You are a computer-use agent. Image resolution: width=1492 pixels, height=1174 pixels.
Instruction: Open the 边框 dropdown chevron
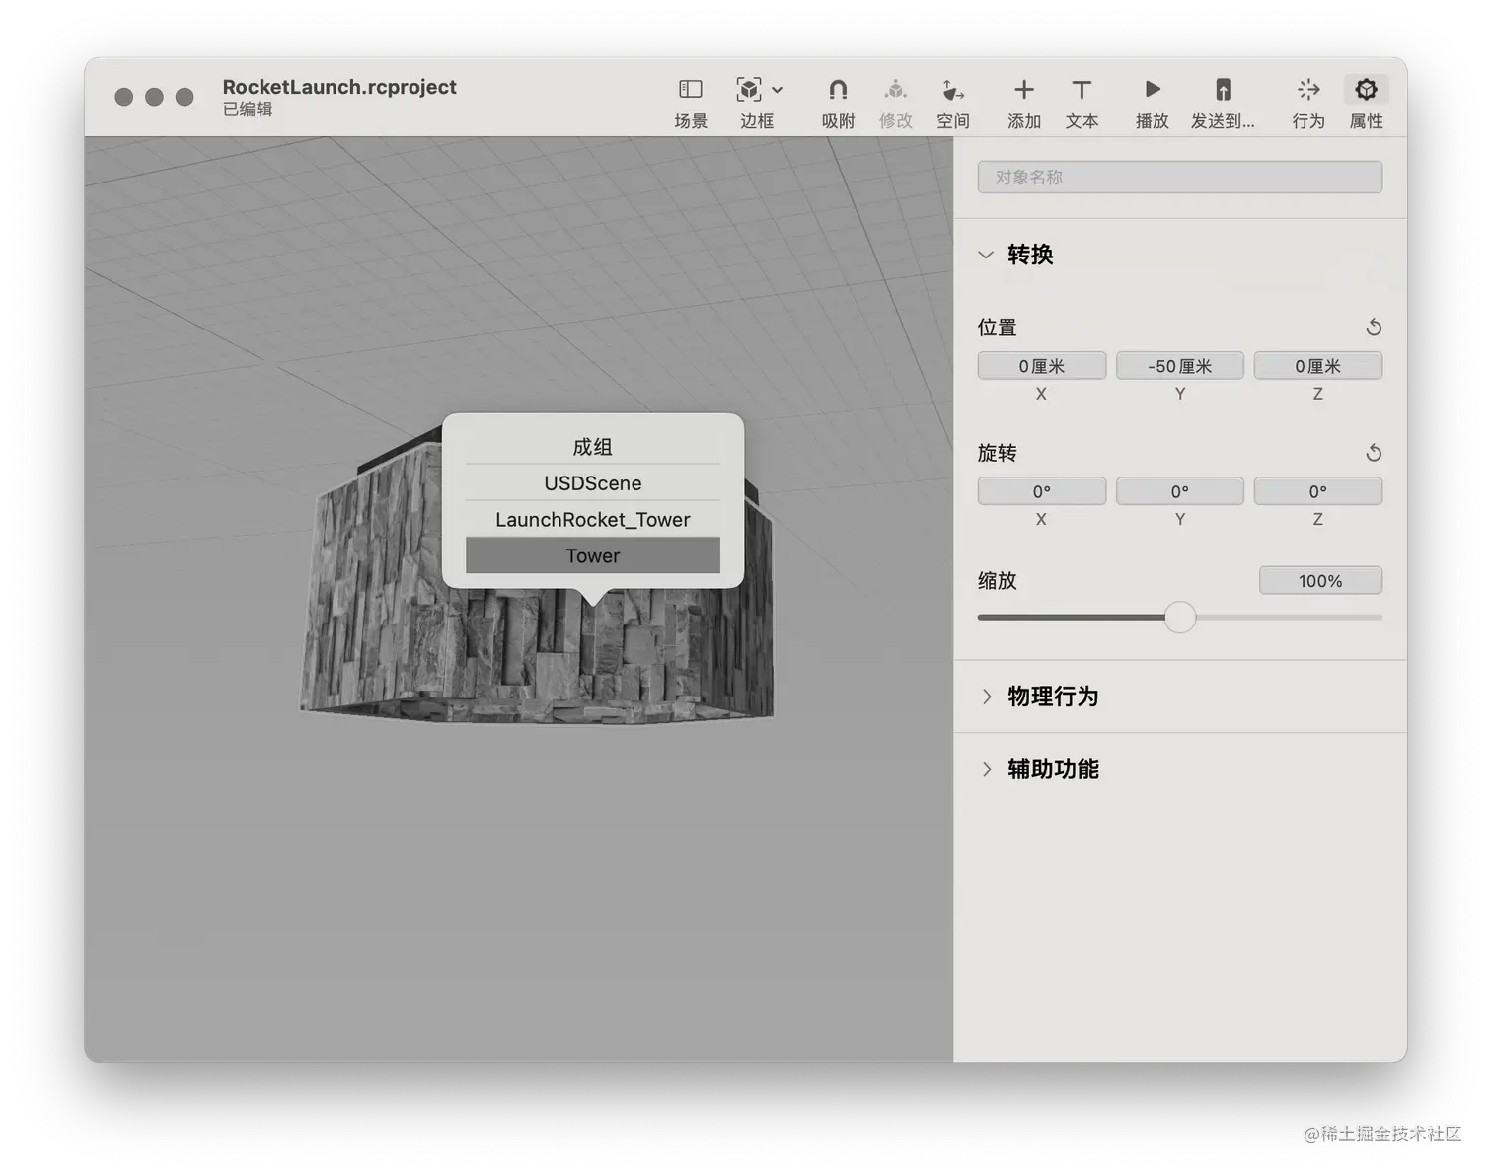777,89
